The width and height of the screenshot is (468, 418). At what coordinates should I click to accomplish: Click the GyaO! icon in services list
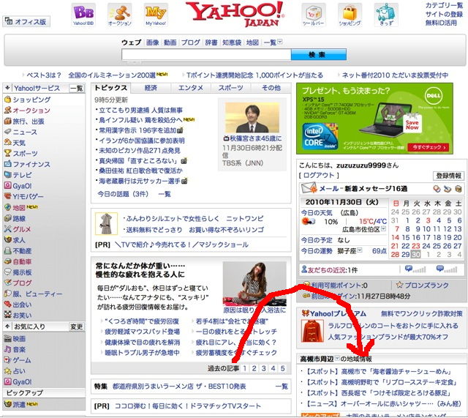(7, 185)
